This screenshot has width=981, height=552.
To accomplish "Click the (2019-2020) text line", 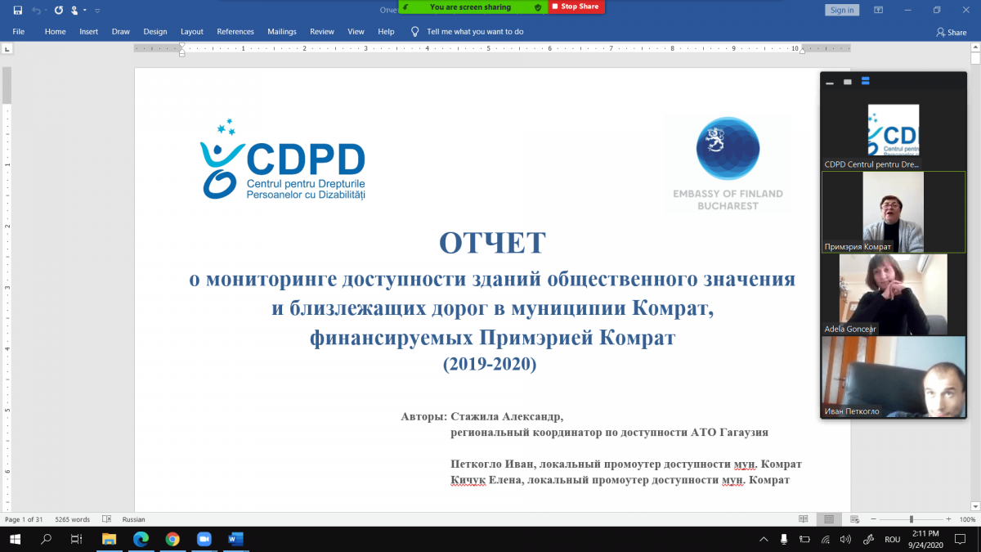I will 490,364.
